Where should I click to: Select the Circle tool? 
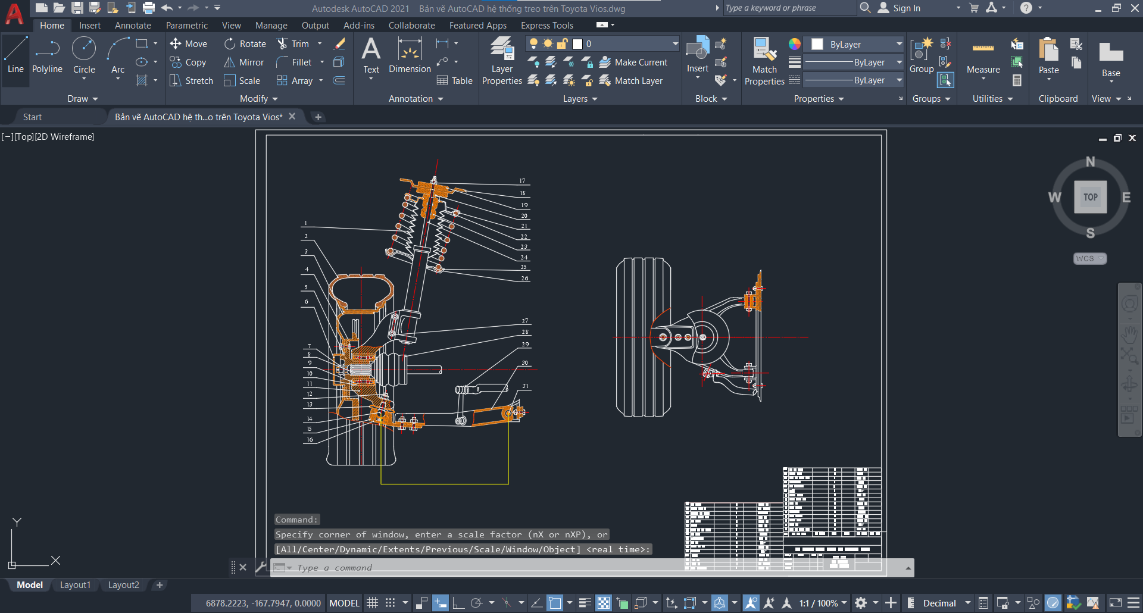(84, 55)
